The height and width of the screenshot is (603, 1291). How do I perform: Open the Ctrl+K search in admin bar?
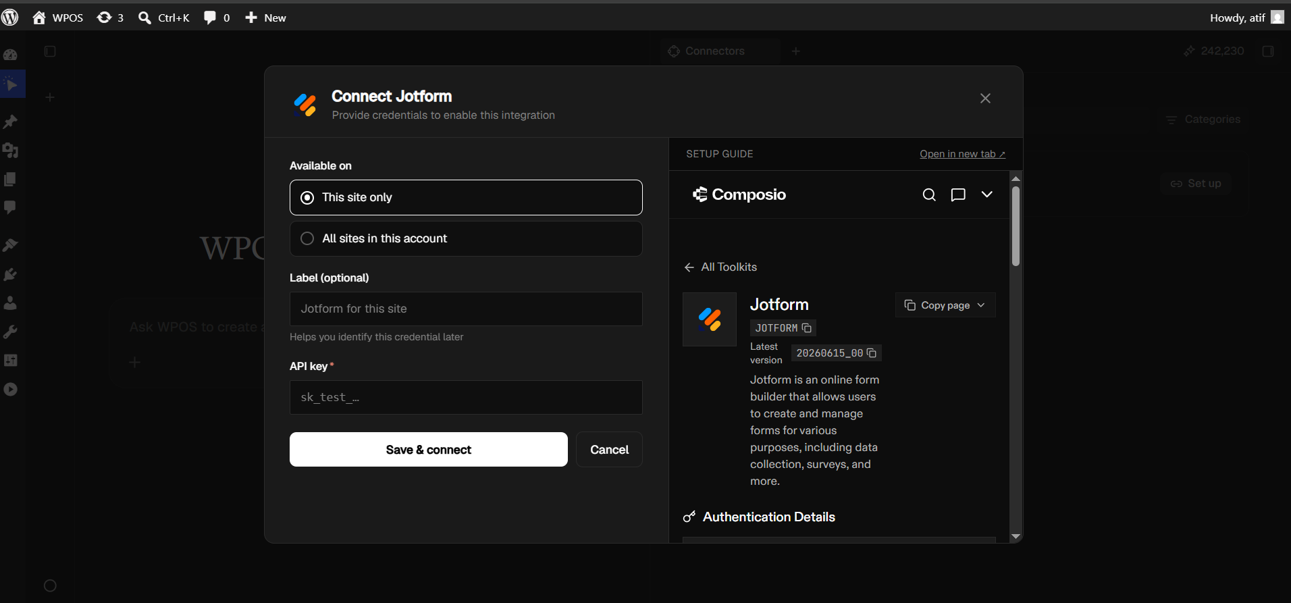pyautogui.click(x=164, y=18)
